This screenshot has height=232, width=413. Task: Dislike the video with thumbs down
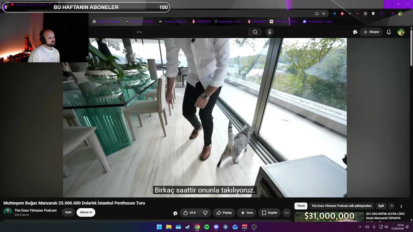(x=205, y=213)
